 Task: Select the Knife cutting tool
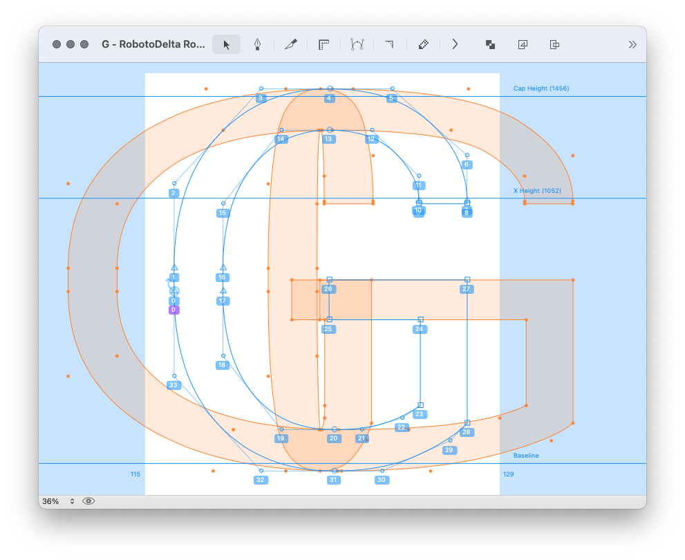click(x=291, y=44)
